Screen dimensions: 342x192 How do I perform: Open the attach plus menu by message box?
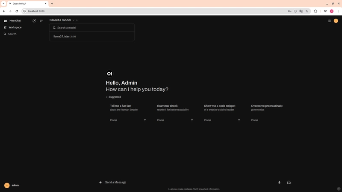coord(100,183)
